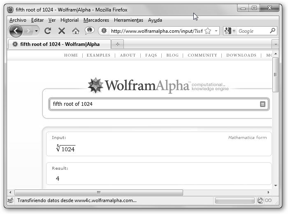The width and height of the screenshot is (288, 214).
Task: Click the speech bubble toolbar icon
Action: pyautogui.click(x=89, y=31)
